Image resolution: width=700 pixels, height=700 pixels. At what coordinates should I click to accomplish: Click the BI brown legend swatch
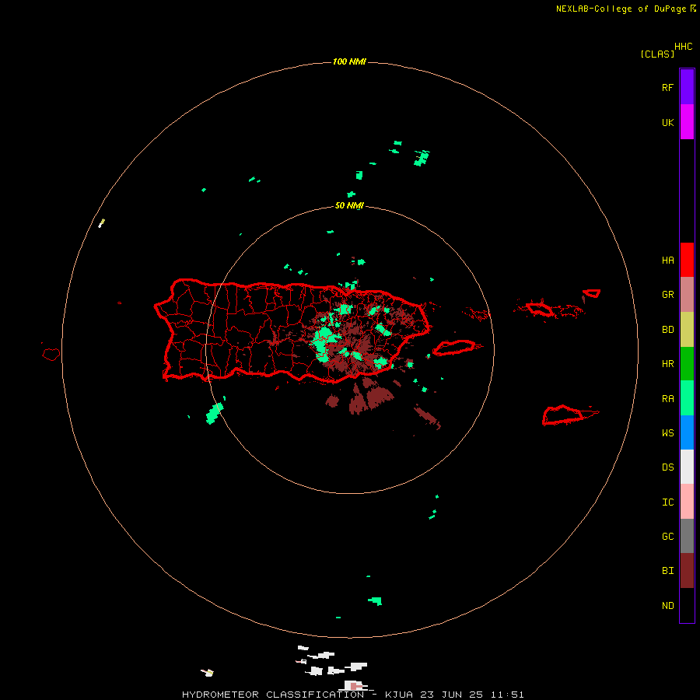coord(687,571)
